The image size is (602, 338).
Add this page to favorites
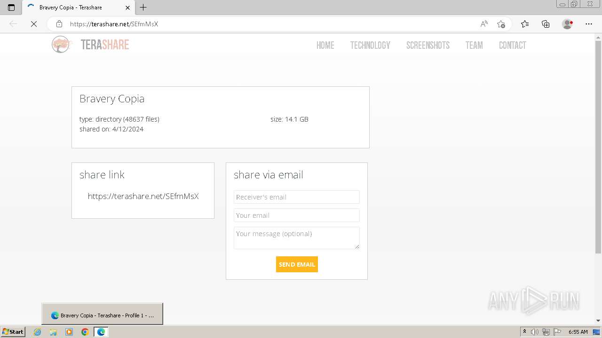point(501,24)
